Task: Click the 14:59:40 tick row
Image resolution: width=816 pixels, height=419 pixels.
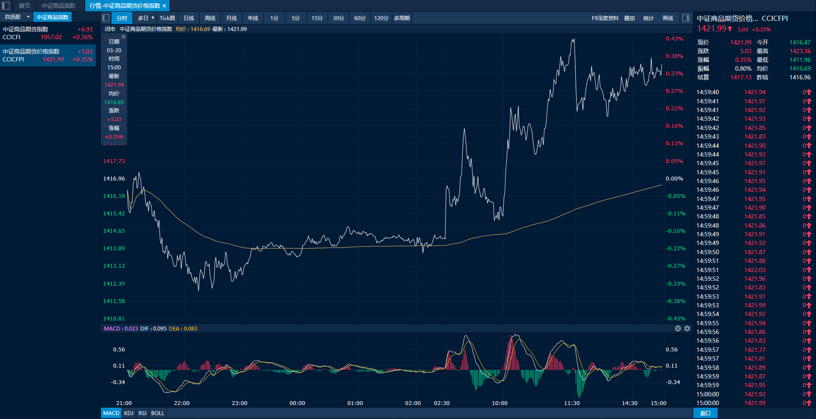Action: tap(754, 92)
